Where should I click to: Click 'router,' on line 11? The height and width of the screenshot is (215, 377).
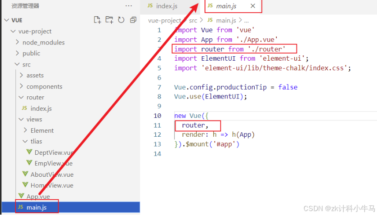pos(195,125)
